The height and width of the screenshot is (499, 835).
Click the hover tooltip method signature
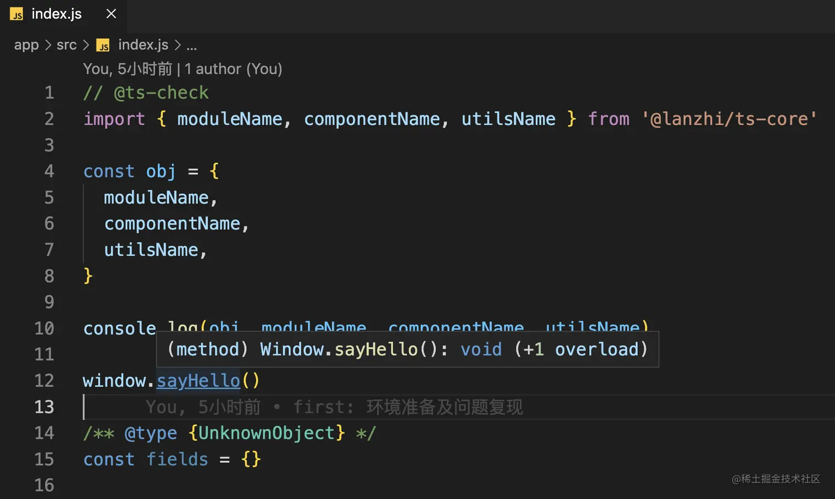408,349
